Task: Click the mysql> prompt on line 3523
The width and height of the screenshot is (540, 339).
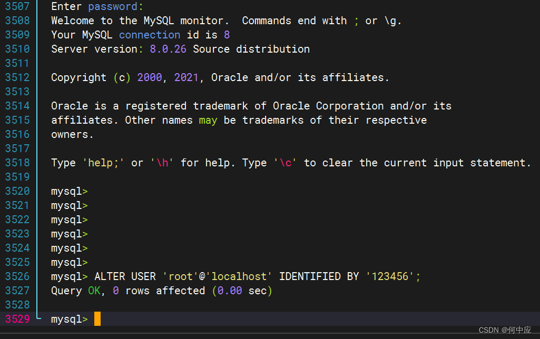Action: click(69, 234)
